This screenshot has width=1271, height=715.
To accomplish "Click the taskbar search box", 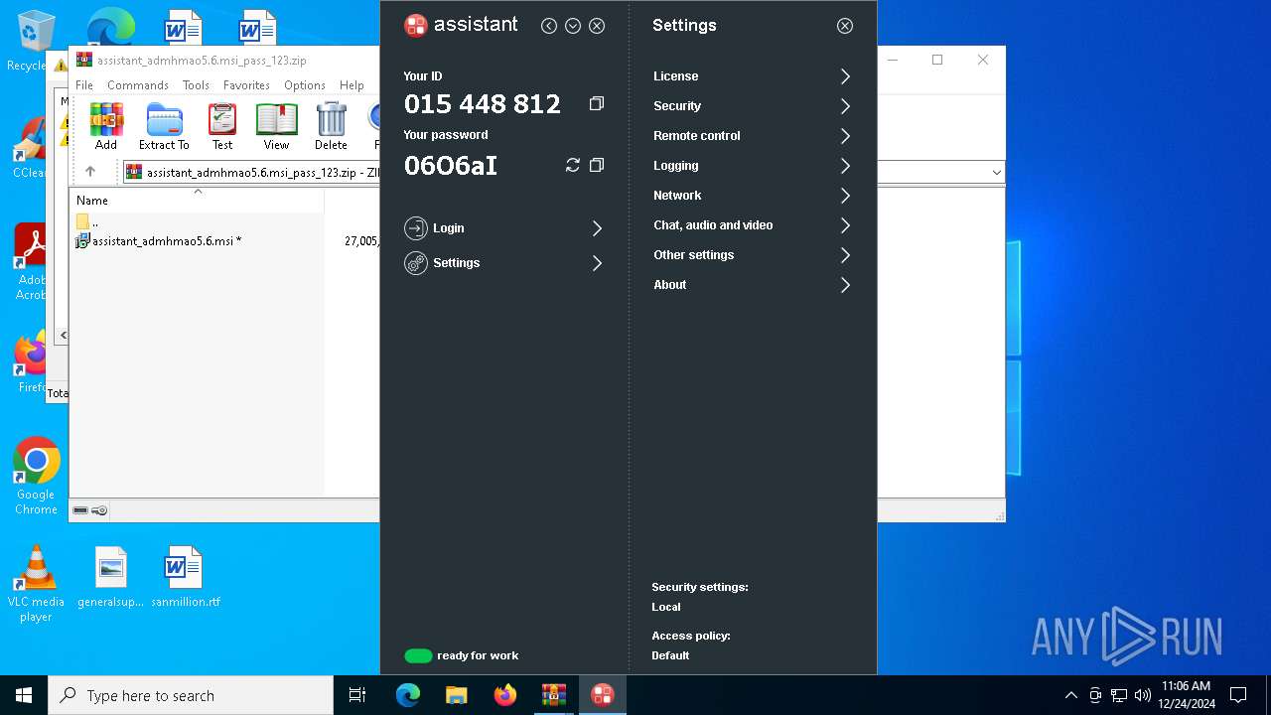I will [x=191, y=695].
